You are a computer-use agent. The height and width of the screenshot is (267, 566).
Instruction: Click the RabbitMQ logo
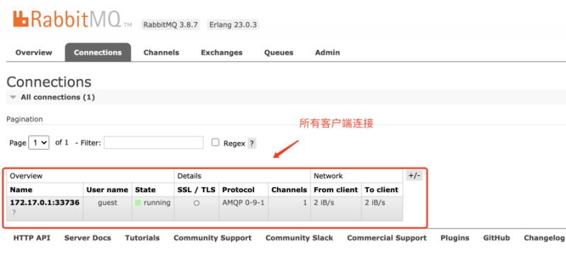(72, 19)
